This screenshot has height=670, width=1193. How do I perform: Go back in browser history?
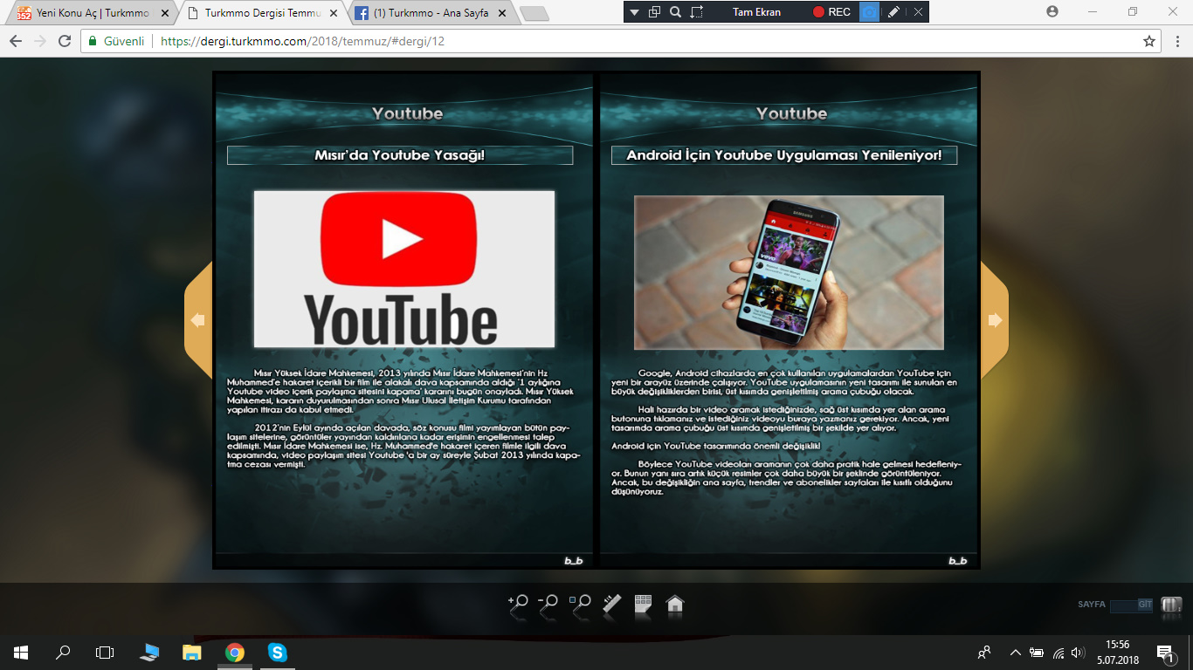[x=15, y=41]
